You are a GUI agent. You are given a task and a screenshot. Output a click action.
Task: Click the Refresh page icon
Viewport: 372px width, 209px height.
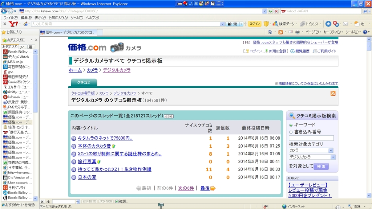tap(270, 11)
